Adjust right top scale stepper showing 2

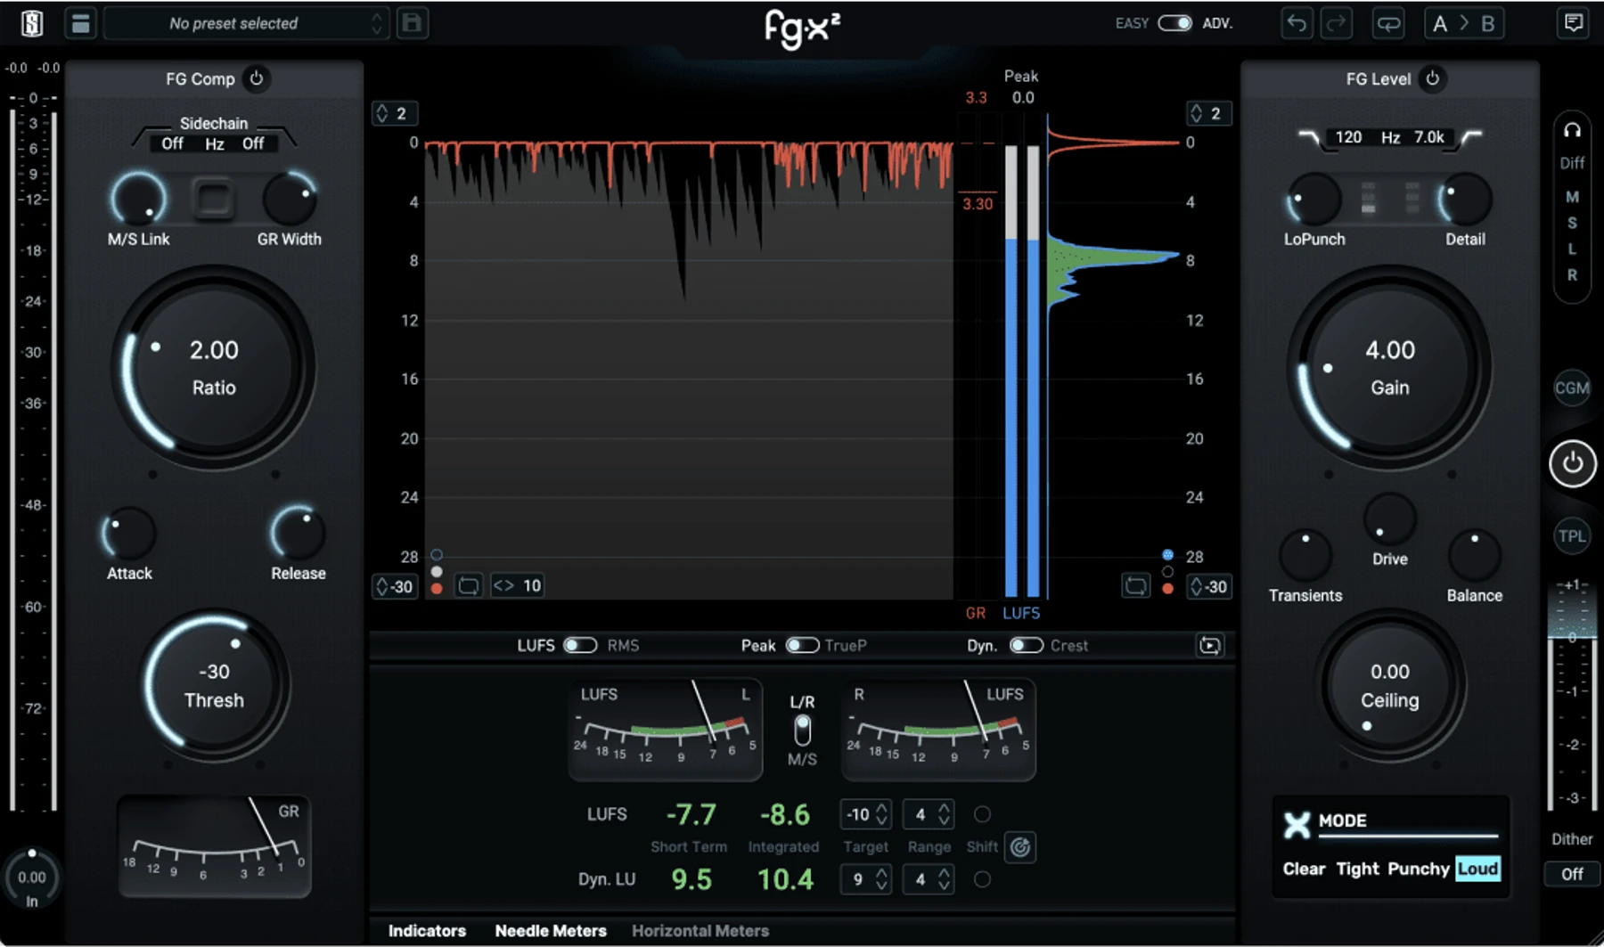point(1209,113)
